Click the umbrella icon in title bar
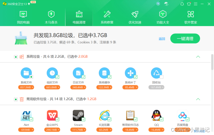Image resolution: width=214 pixels, height=135 pixels. (x=166, y=4)
